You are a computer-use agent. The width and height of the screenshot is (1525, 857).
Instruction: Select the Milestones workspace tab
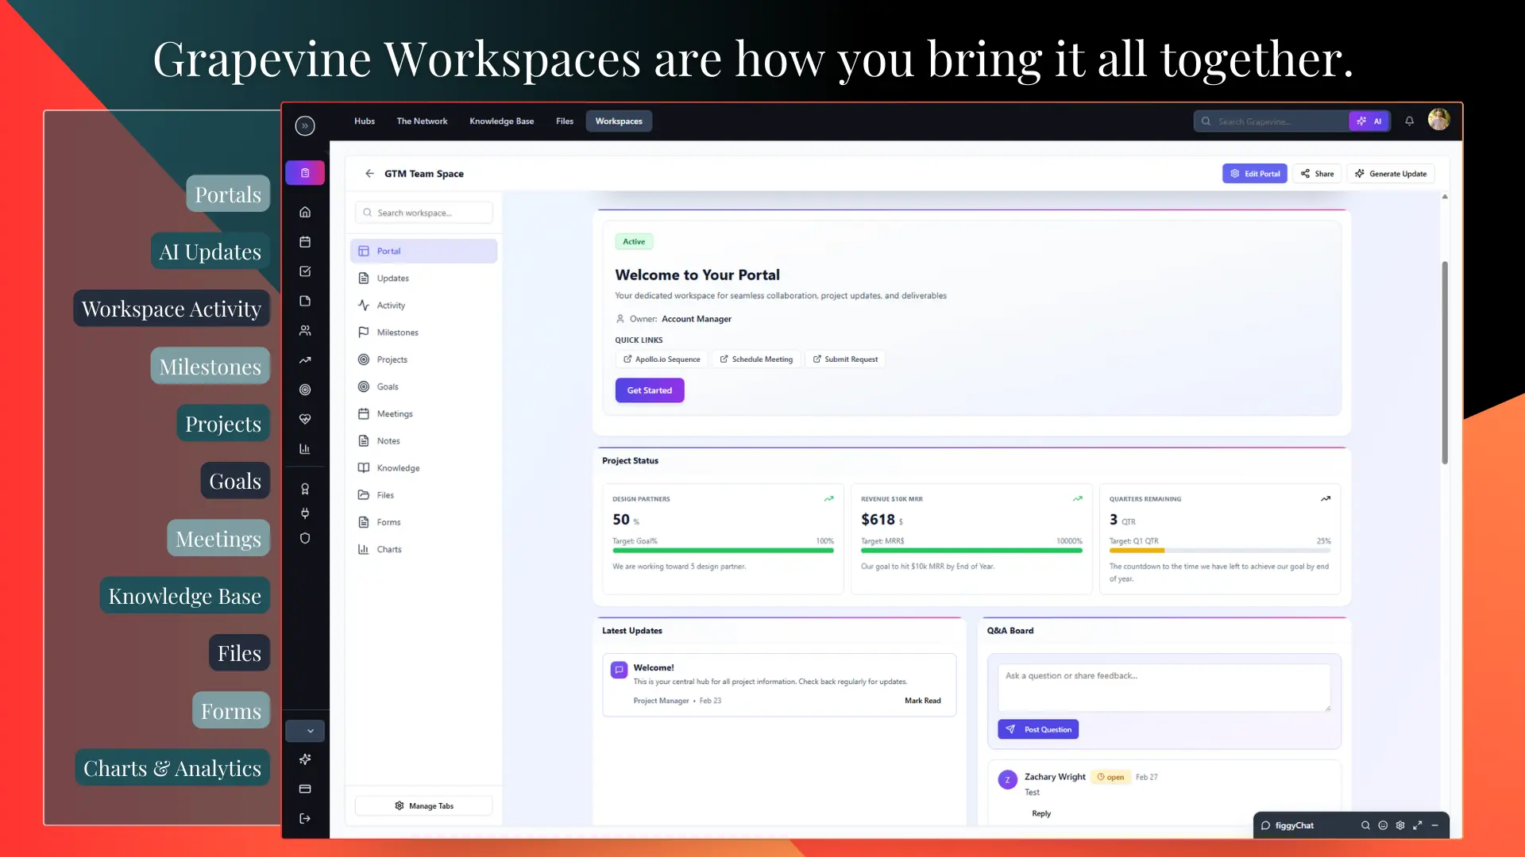pyautogui.click(x=397, y=332)
